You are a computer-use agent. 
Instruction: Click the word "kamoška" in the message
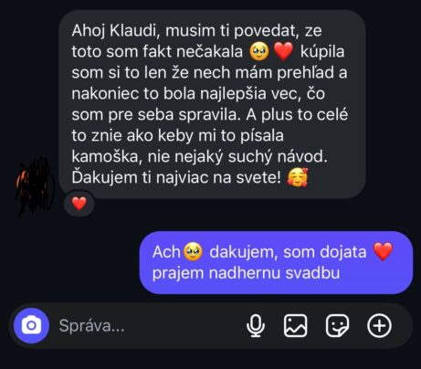click(x=107, y=156)
